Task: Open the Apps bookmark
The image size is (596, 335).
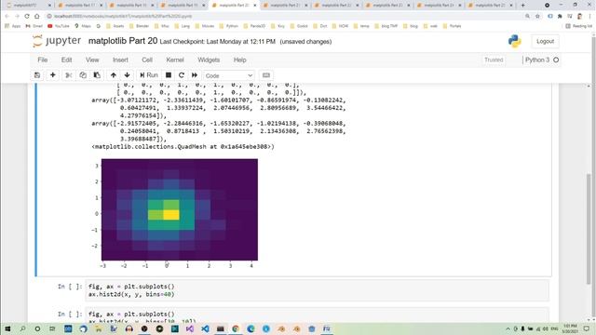Action: click(x=12, y=26)
